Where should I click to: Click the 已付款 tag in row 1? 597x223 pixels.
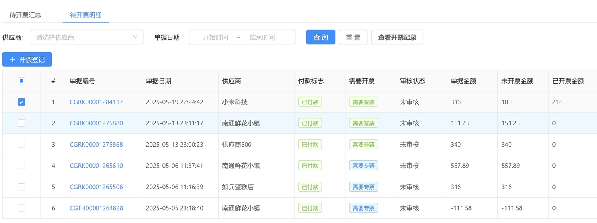[310, 102]
